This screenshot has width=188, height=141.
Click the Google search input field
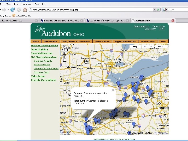178,10
